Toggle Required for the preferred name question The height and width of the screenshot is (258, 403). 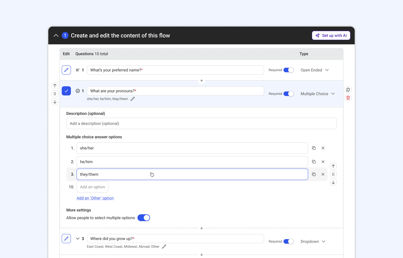pyautogui.click(x=289, y=70)
